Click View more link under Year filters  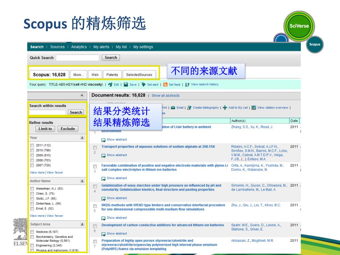pyautogui.click(x=37, y=173)
